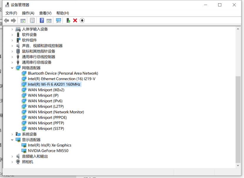Select WAN Miniport (IPv6)
The width and height of the screenshot is (244, 178).
[x=45, y=101]
